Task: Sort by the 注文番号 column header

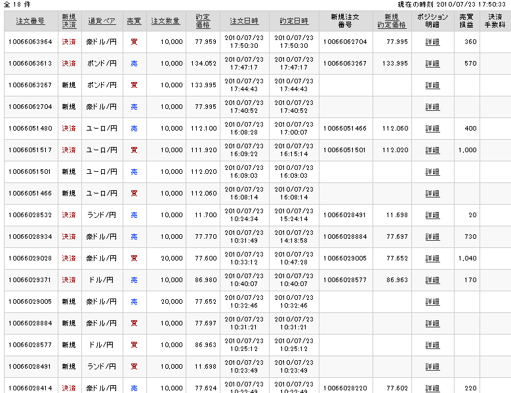Action: tap(30, 21)
